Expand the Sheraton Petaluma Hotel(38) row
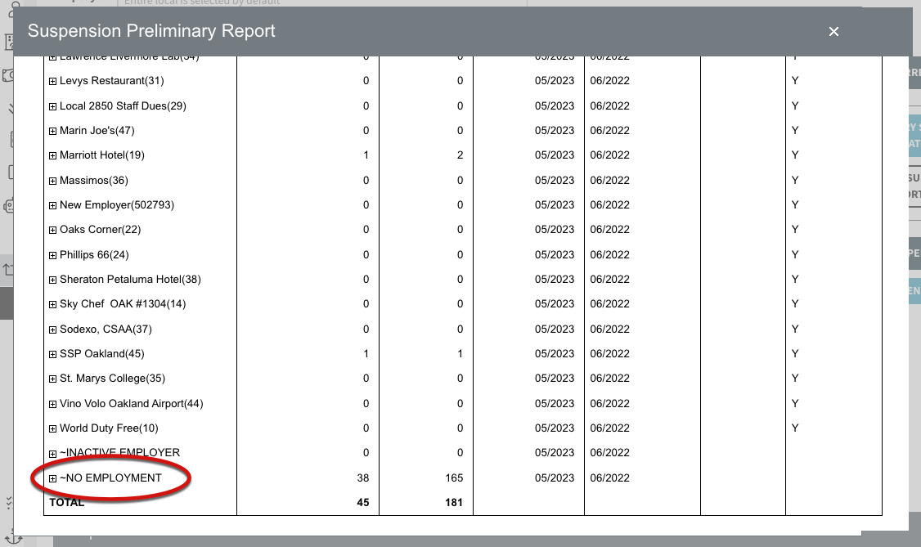The width and height of the screenshot is (921, 547). tap(53, 280)
